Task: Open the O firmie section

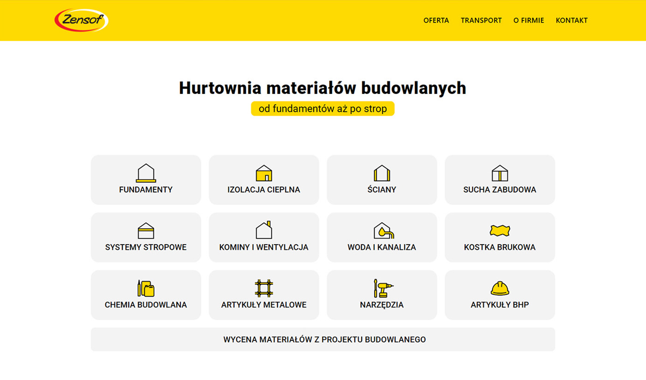Action: [x=528, y=20]
